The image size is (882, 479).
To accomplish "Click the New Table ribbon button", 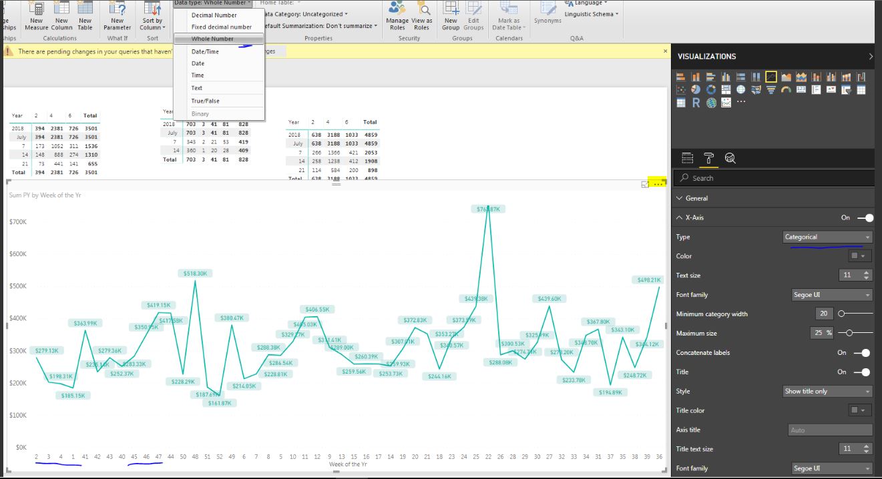I will [x=85, y=16].
